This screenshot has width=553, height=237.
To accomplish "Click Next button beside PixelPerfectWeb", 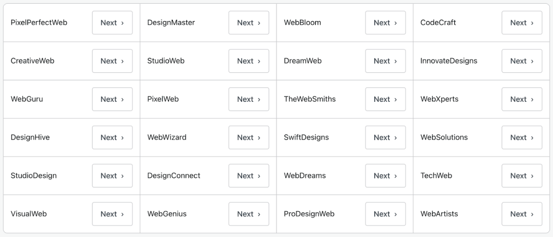I will click(x=112, y=23).
